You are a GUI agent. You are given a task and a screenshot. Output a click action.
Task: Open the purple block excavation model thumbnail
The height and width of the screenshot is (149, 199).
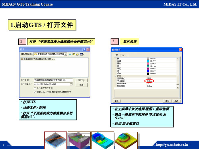79,140
